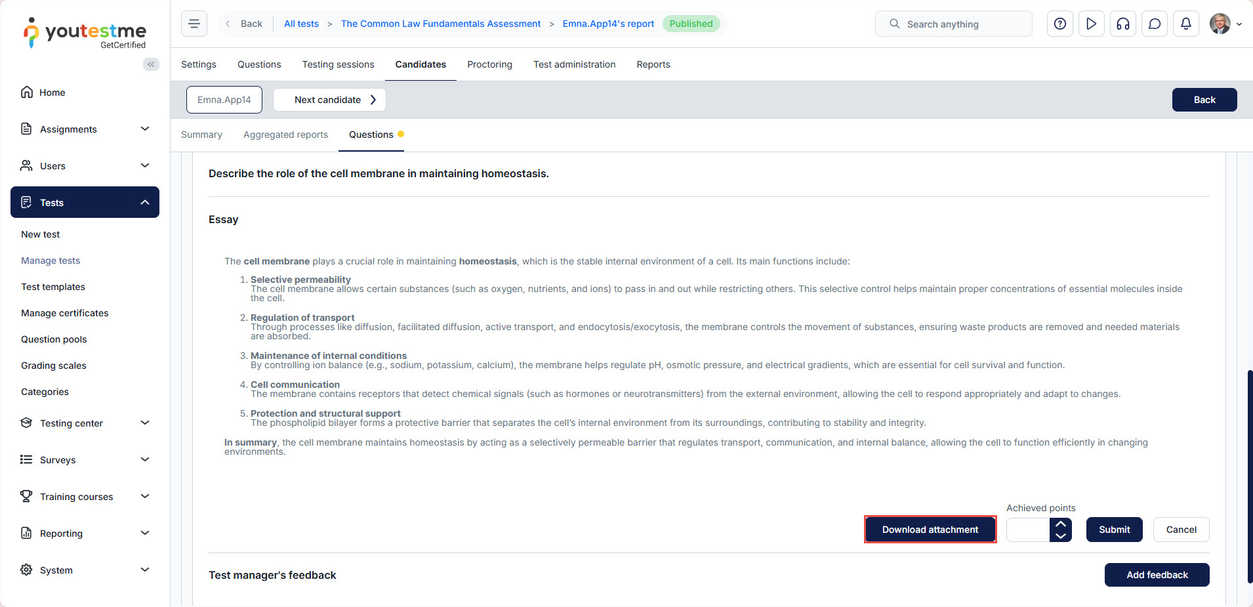Open All tests breadcrumb link
The image size is (1253, 607).
click(301, 24)
